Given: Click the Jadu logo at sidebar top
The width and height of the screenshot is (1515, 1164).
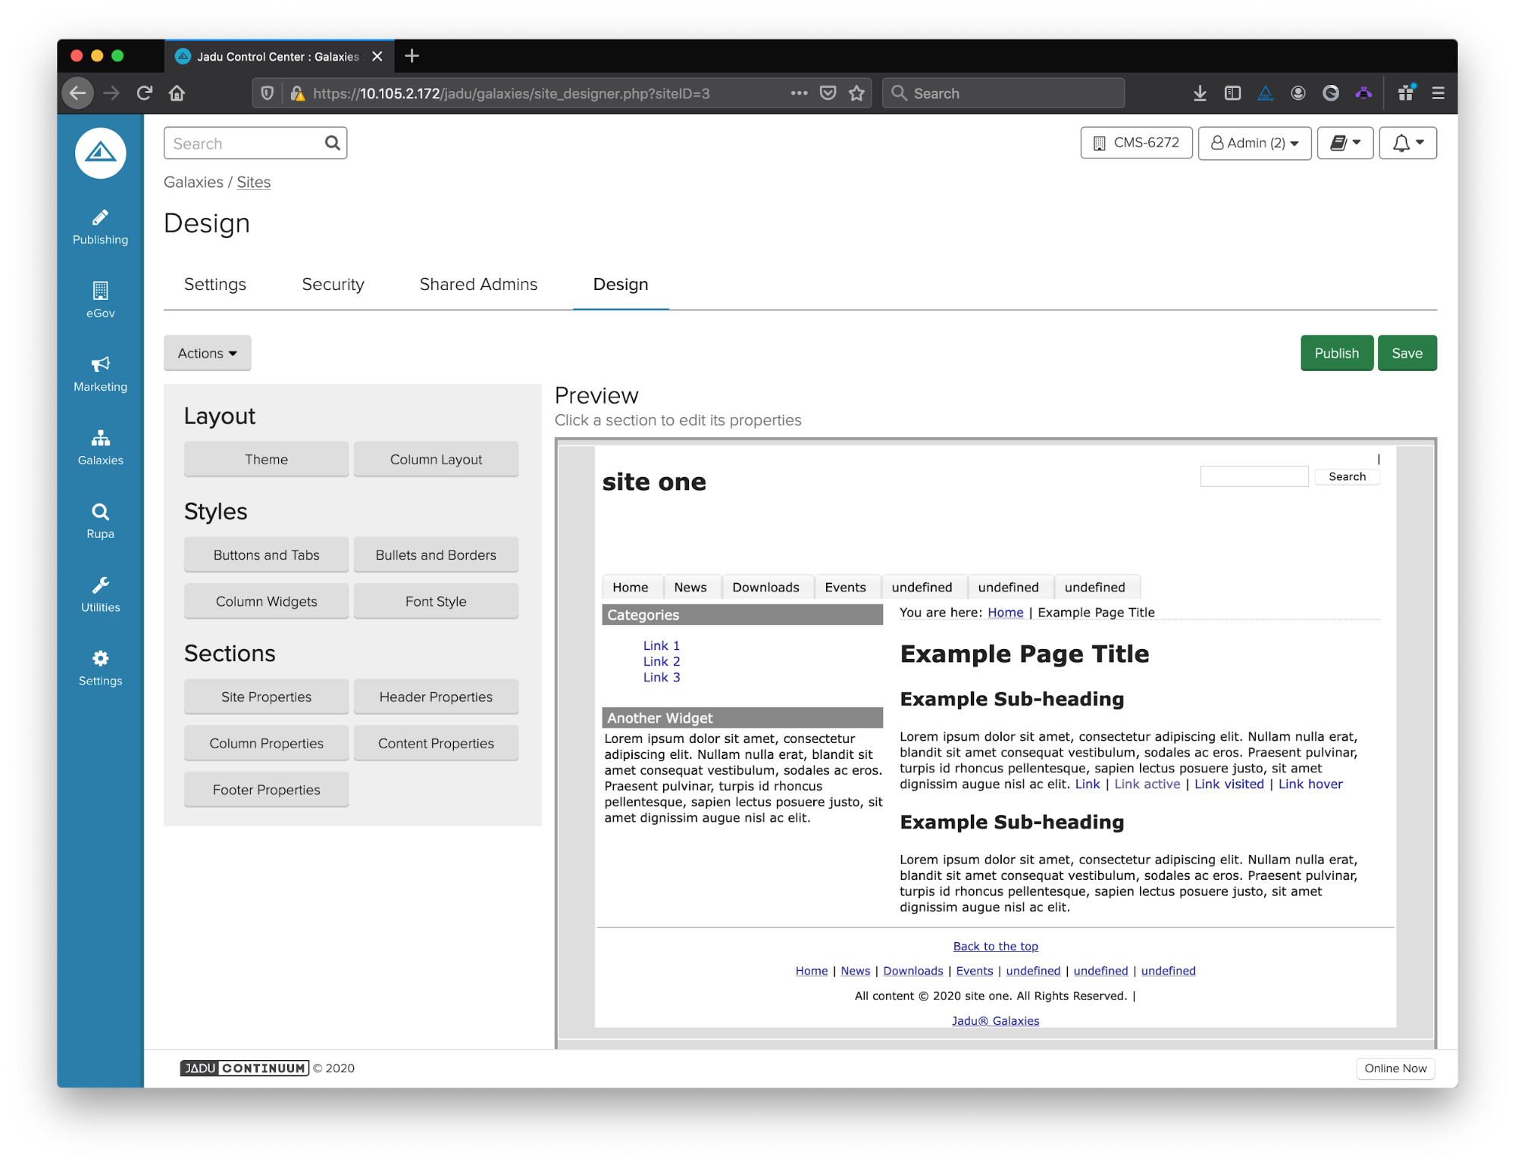Looking at the screenshot, I should (x=100, y=154).
